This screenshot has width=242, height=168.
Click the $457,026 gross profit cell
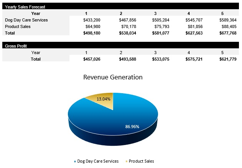pyautogui.click(x=92, y=59)
